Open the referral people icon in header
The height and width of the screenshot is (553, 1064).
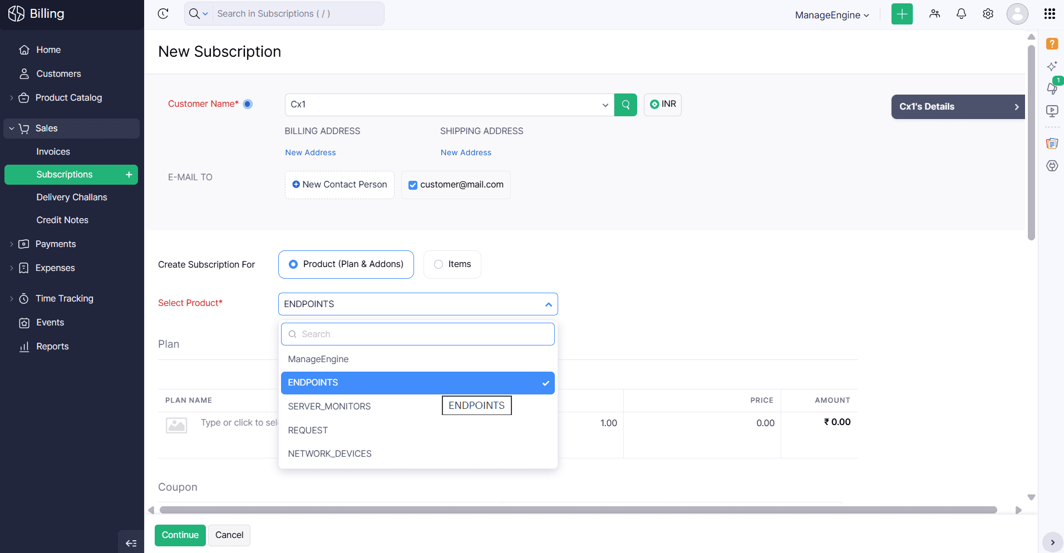[935, 14]
